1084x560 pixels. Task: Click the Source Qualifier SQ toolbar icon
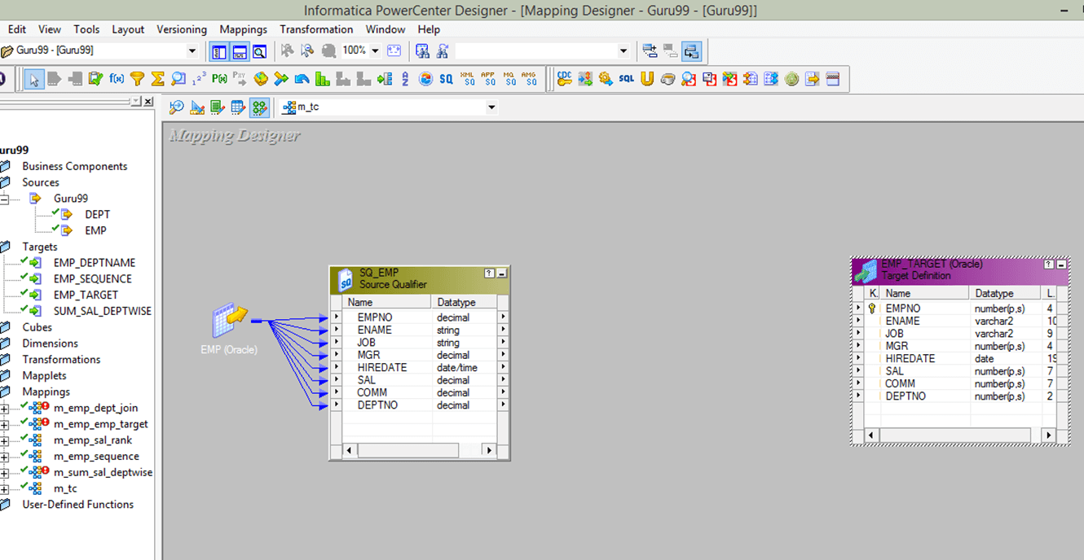pyautogui.click(x=446, y=79)
